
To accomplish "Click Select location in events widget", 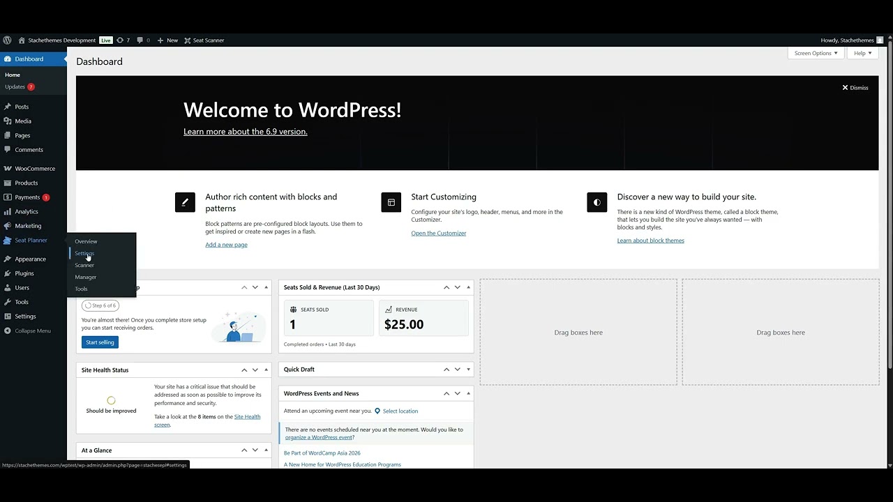I will point(396,411).
